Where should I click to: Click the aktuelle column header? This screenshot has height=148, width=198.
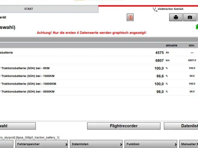[171, 45]
